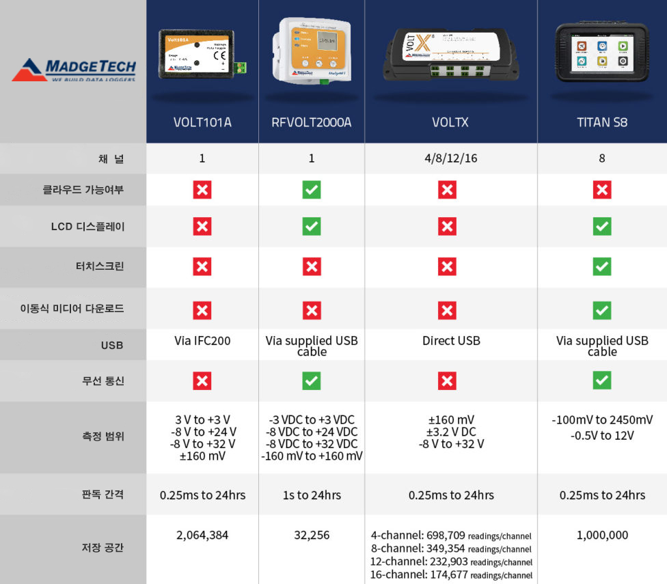Screen dimensions: 667x584
Task: Click VOLTX's red X for LCD 디스플레이
Action: 447,226
